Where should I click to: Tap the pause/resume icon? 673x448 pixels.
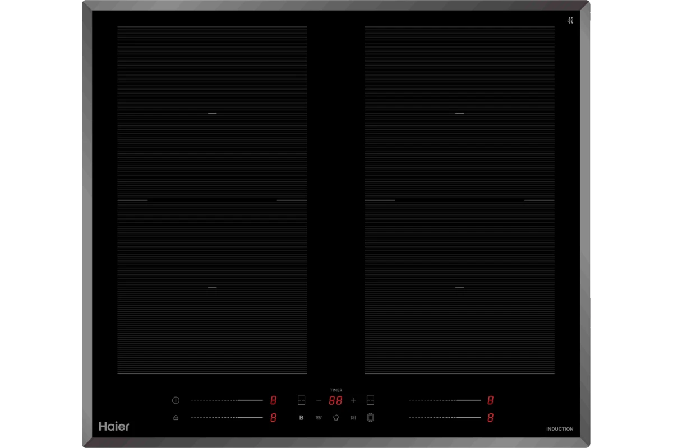point(353,417)
